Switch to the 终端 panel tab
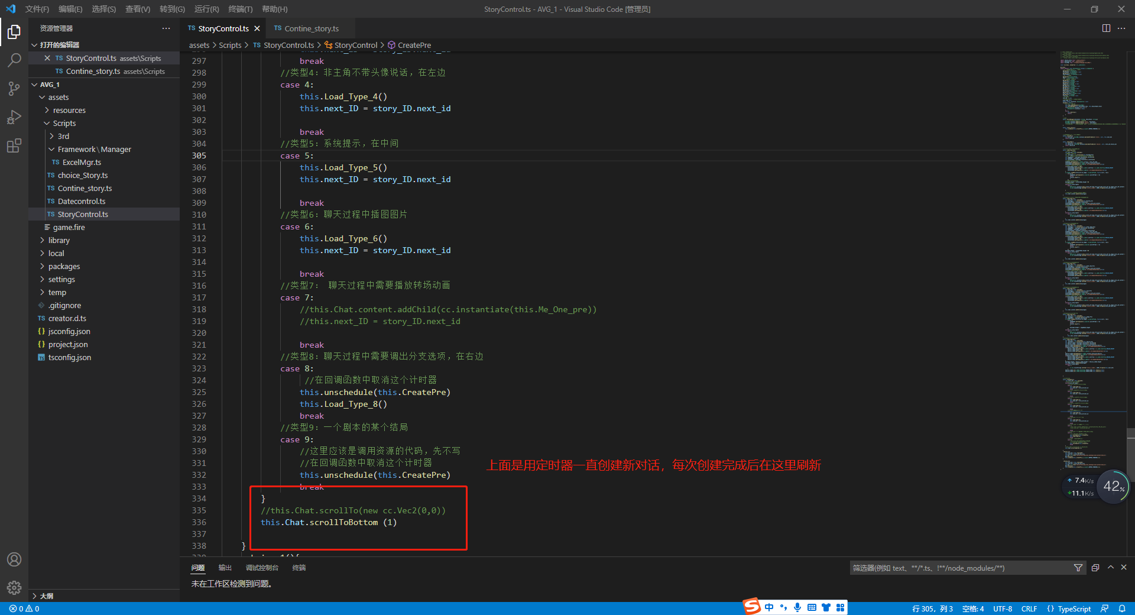 (299, 568)
